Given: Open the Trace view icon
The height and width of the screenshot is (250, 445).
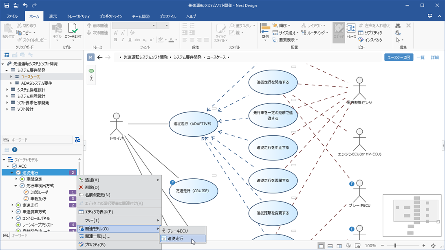Looking at the screenshot, I should pyautogui.click(x=351, y=30).
